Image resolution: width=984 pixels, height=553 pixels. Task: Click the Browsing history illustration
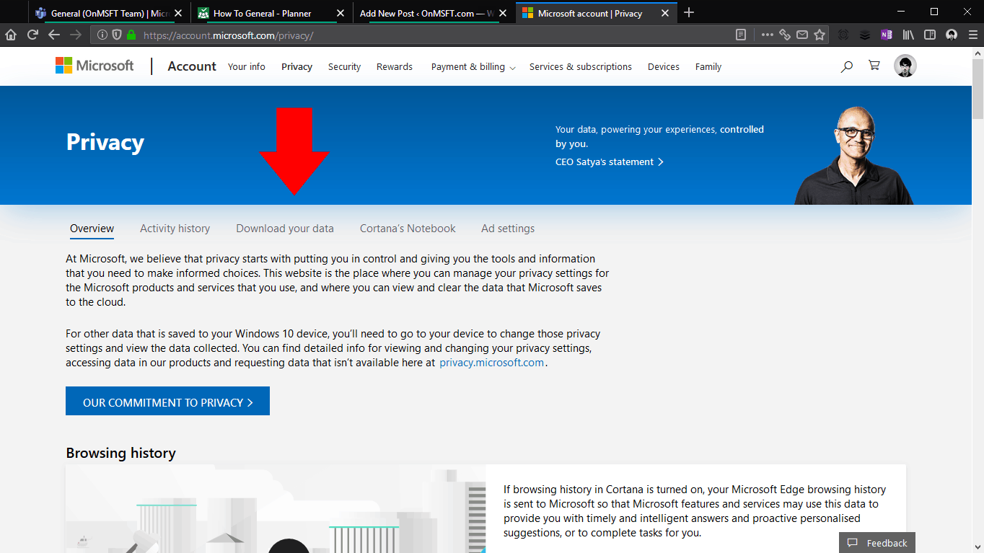276,509
